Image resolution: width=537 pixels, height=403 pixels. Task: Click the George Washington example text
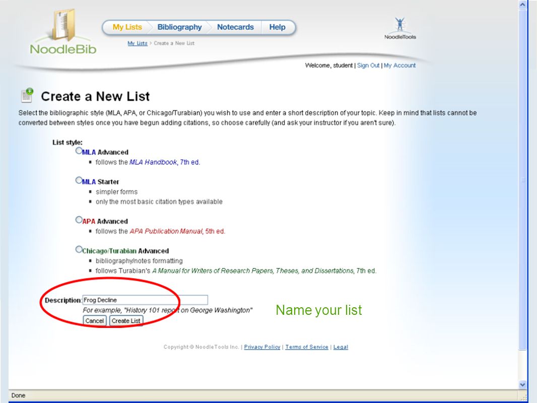pos(167,310)
